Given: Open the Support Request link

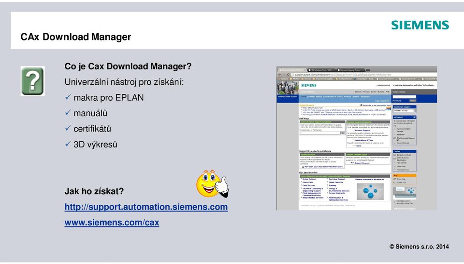Looking at the screenshot, I should click(362, 163).
